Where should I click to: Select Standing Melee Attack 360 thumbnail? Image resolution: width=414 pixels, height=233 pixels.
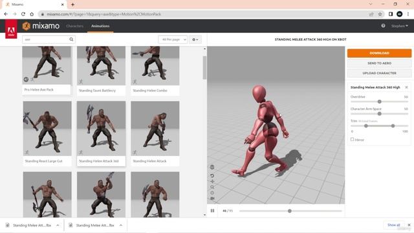(x=101, y=128)
